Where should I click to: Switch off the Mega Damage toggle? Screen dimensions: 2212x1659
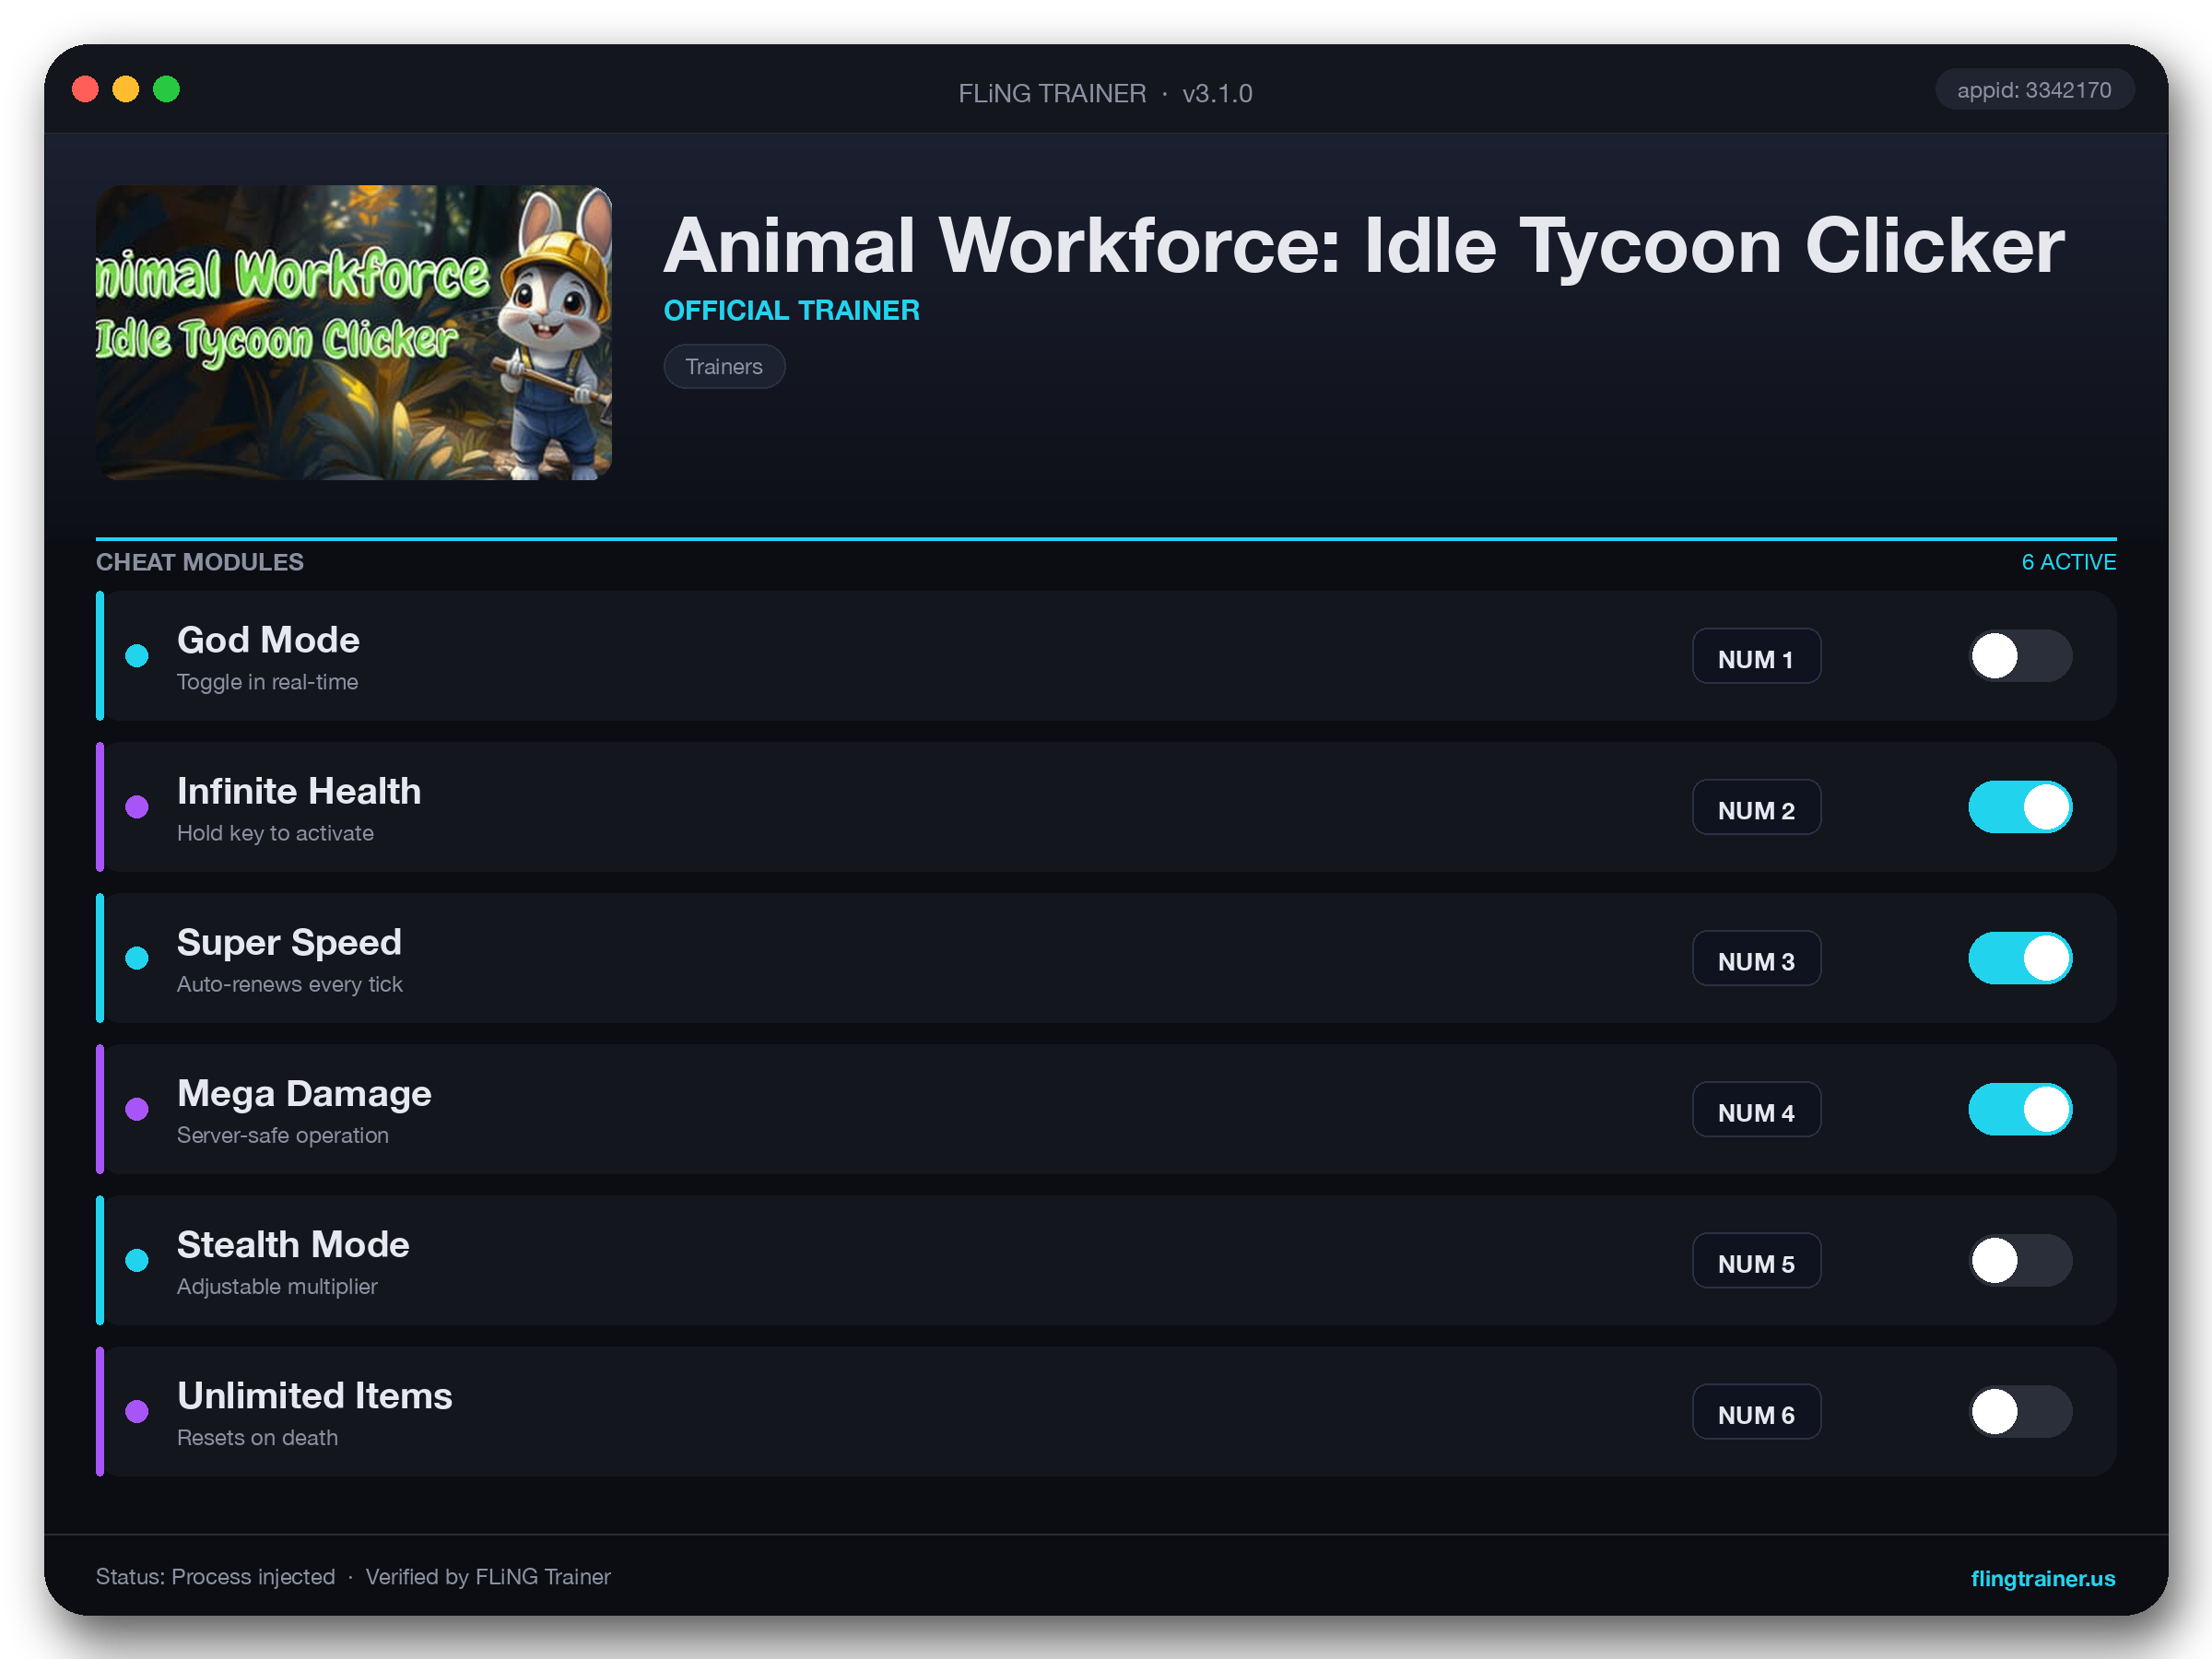click(2020, 1109)
